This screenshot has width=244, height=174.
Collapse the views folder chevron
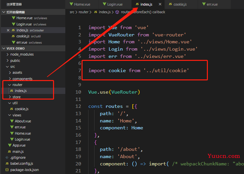click(10, 115)
